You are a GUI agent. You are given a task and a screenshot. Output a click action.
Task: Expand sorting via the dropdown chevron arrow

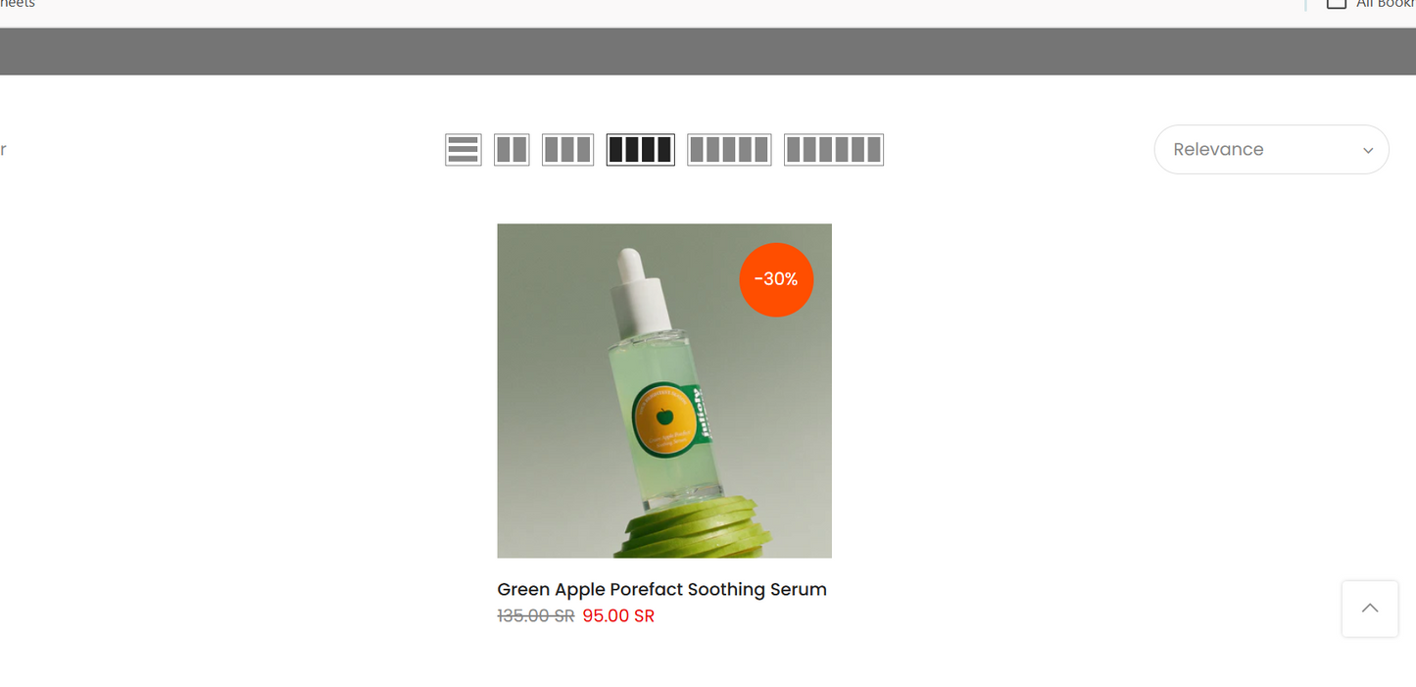pyautogui.click(x=1368, y=151)
